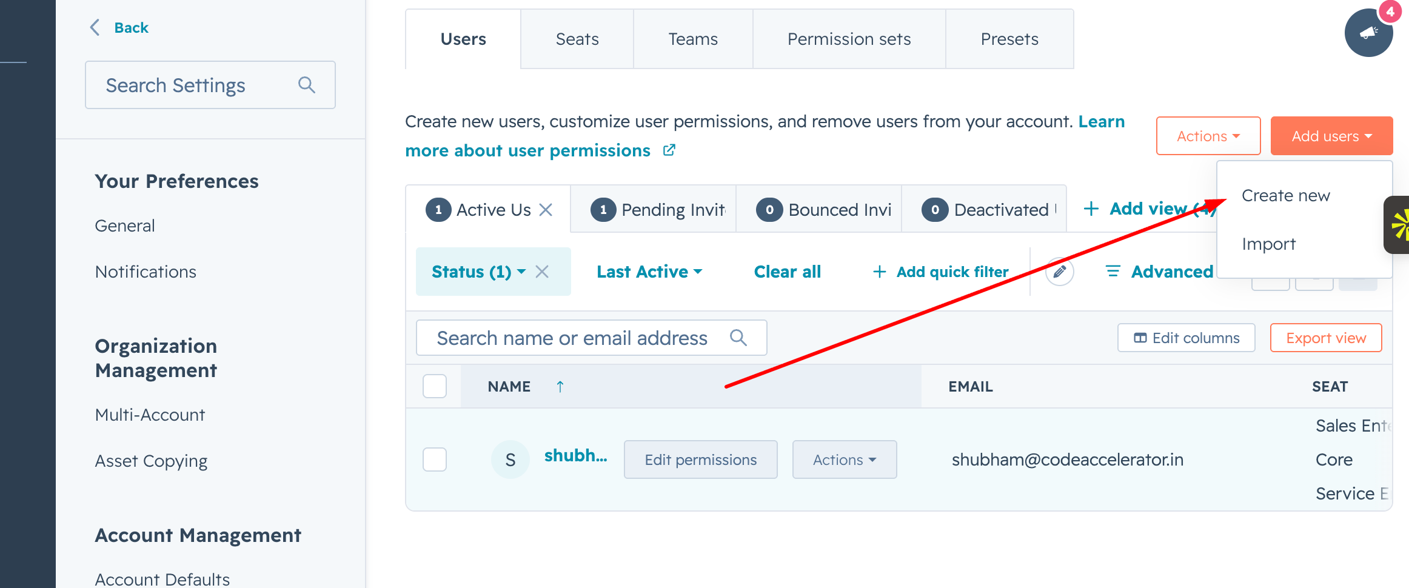1409x588 pixels.
Task: Toggle the select-all users checkbox
Action: click(x=435, y=386)
